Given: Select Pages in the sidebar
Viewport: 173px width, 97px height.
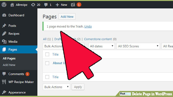Looking at the screenshot, I should (13, 50).
